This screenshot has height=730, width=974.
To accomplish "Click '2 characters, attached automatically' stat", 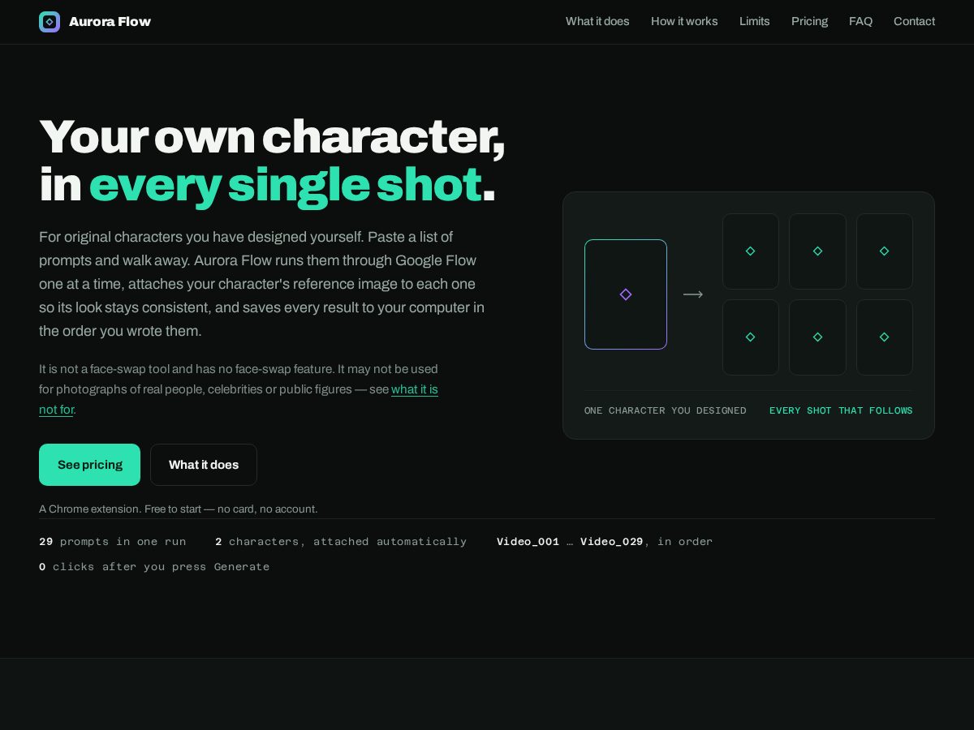I will coord(341,542).
